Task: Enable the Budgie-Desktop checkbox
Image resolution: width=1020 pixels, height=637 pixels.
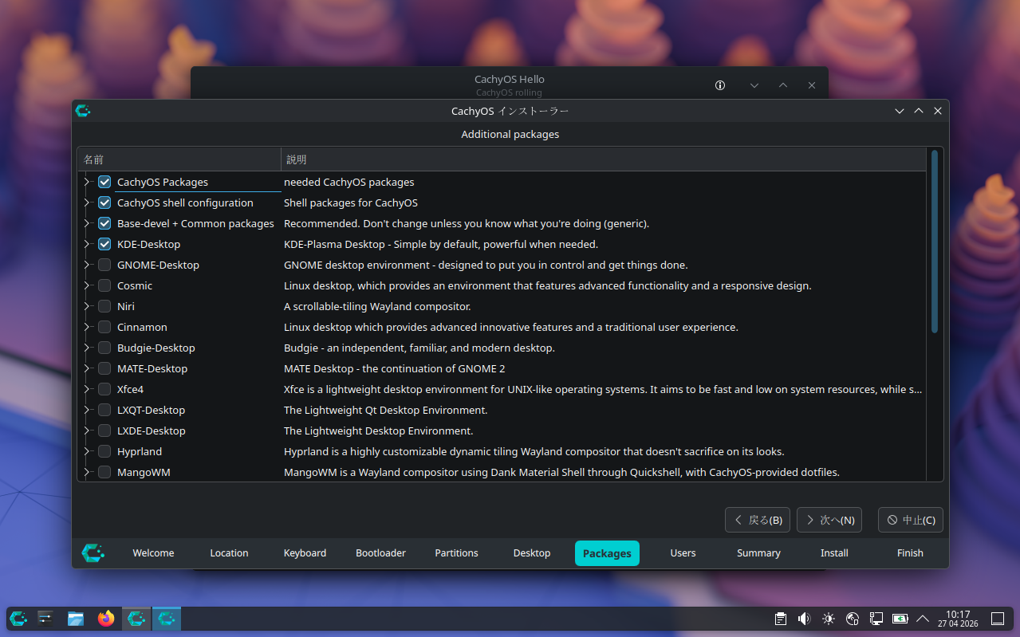Action: pos(104,348)
